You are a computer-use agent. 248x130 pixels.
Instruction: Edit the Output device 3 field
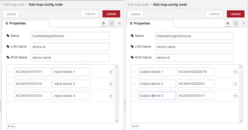pyautogui.click(x=157, y=96)
